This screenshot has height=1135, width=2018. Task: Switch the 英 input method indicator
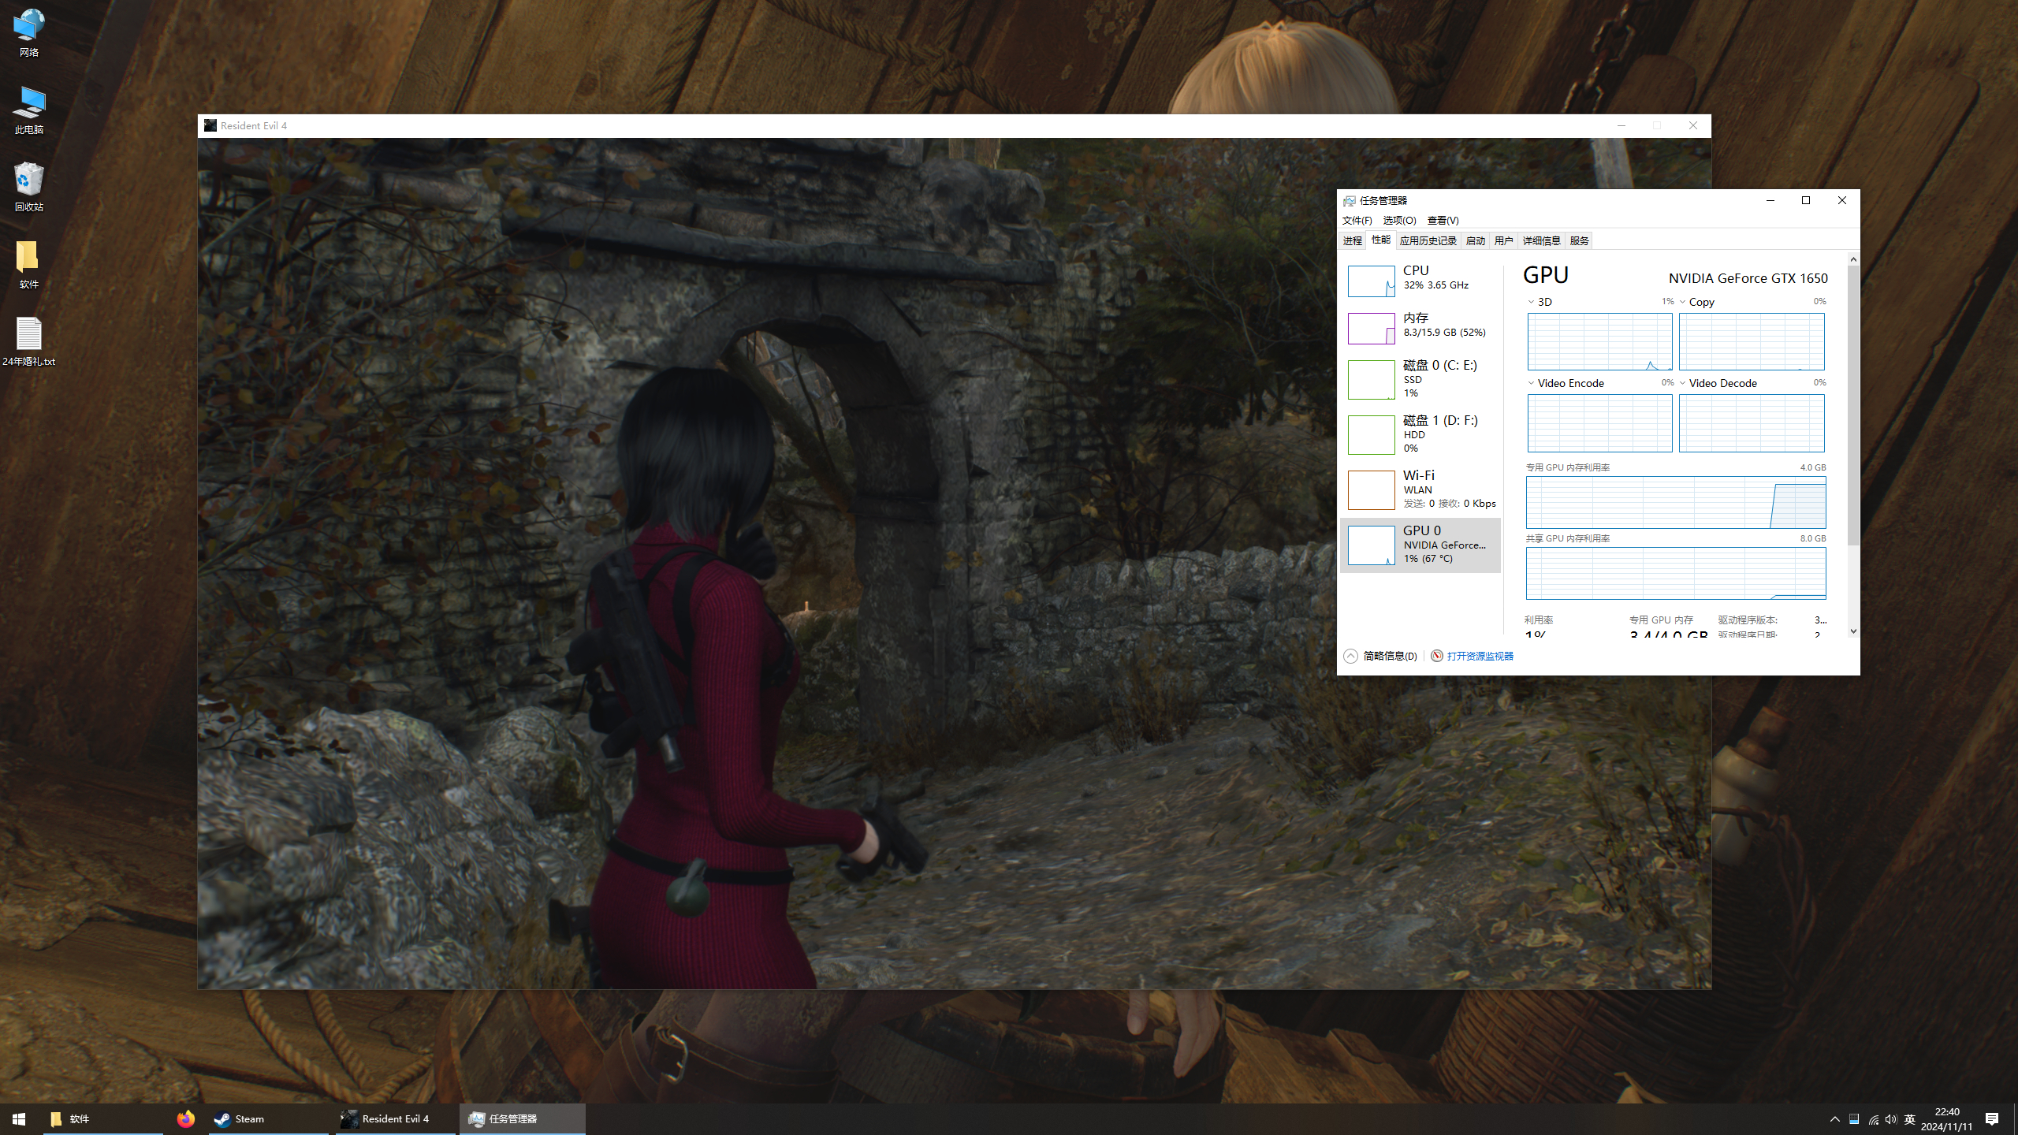(x=1909, y=1119)
